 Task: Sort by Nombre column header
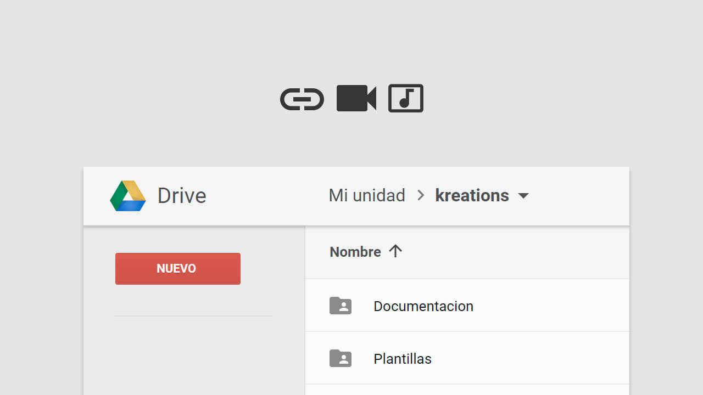(355, 252)
